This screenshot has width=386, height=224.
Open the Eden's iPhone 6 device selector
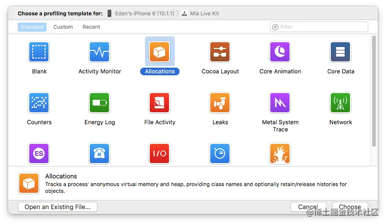point(141,13)
